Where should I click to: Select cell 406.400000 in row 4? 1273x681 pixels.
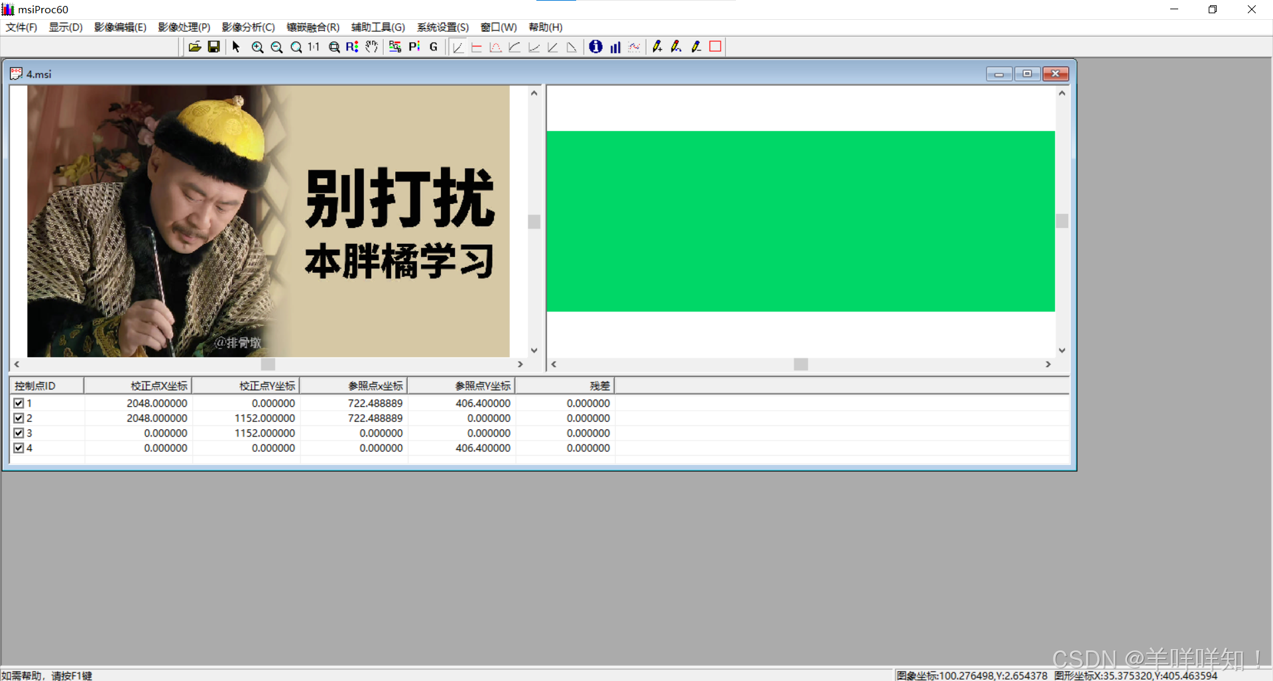pos(483,448)
